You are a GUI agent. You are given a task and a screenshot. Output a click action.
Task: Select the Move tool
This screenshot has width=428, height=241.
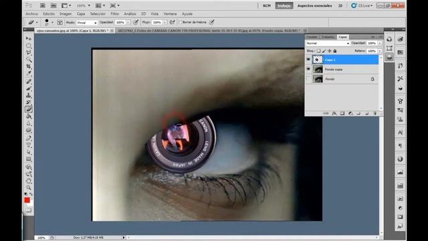click(28, 39)
